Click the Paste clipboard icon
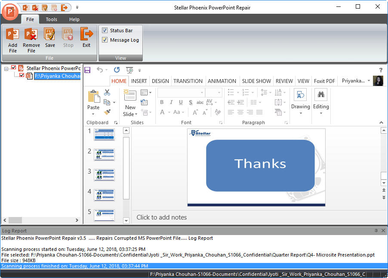 tap(94, 96)
